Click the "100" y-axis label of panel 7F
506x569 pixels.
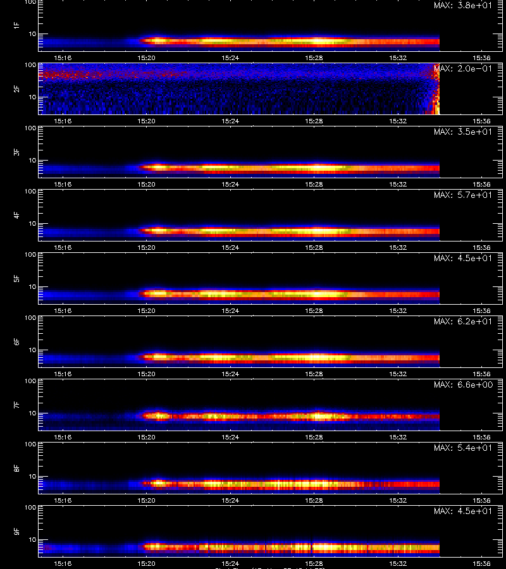click(30, 381)
